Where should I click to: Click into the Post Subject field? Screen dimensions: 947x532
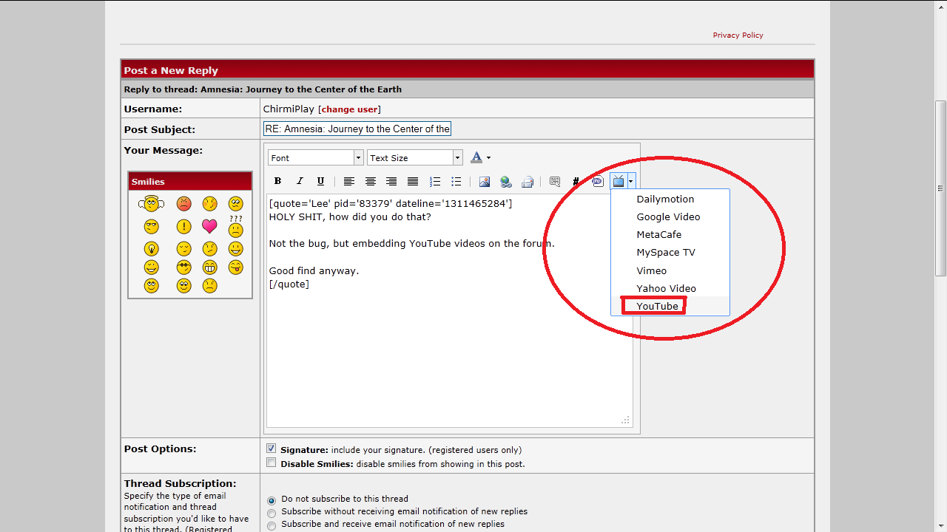pos(357,129)
